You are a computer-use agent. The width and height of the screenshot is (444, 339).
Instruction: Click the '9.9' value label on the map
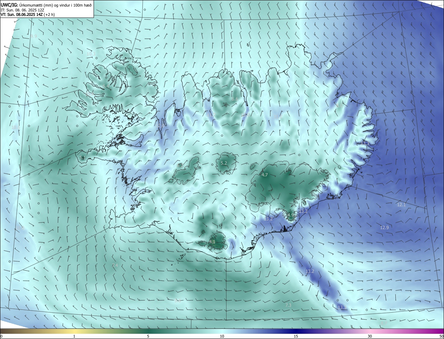point(34,36)
